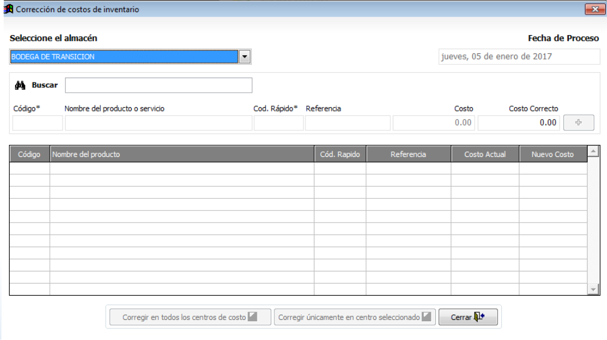Click the plus add button
The image size is (607, 340).
pos(578,122)
